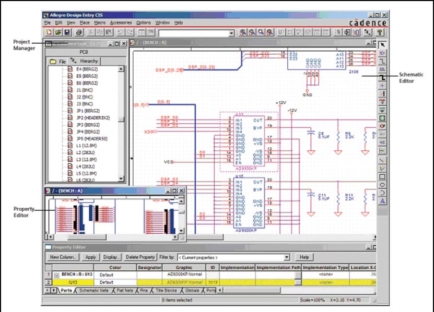Viewport: 434px width, 312px height.
Task: Select the Place Bus Entry tool
Action: 382,94
